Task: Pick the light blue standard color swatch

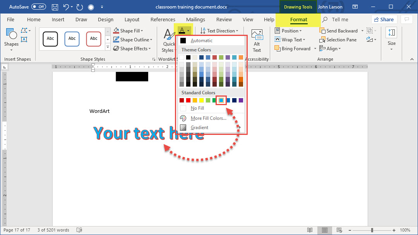Action: (221, 100)
